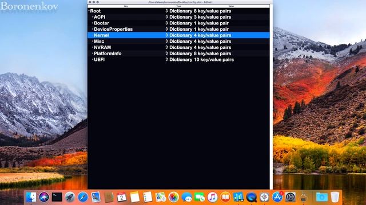
Task: Open Mail stamp icon in dock
Action: (x=96, y=197)
